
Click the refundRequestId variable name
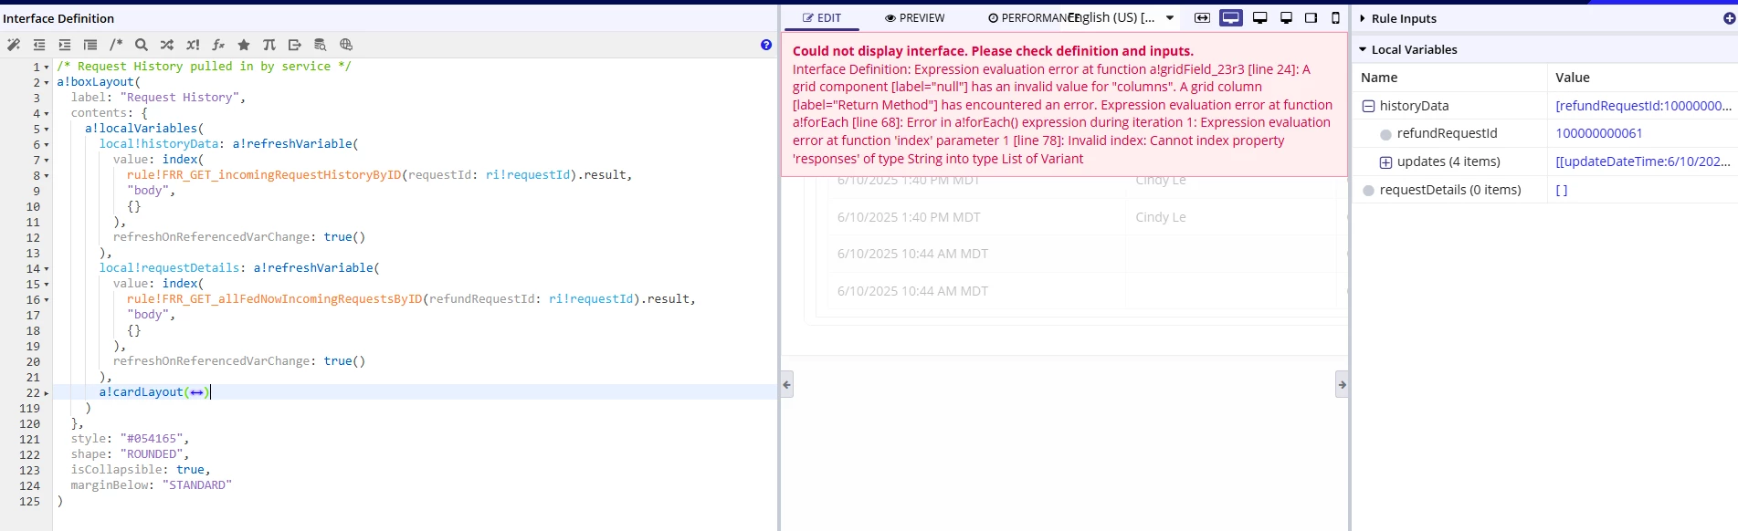[1447, 133]
